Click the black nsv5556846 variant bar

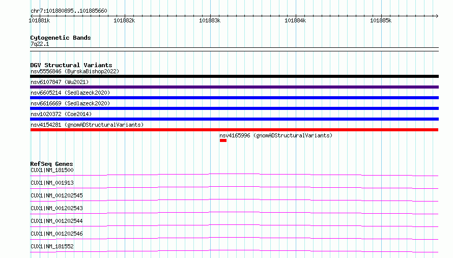pos(234,76)
